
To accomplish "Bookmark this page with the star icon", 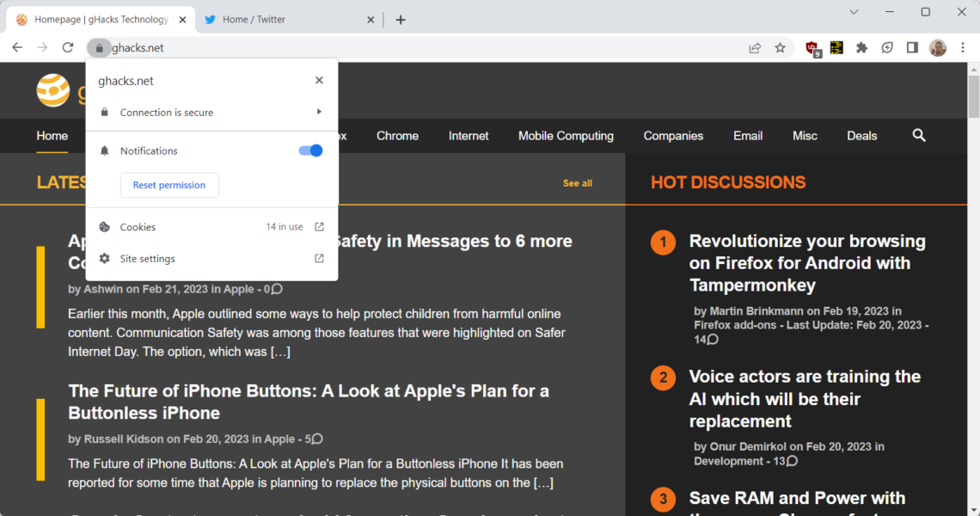I will [780, 48].
